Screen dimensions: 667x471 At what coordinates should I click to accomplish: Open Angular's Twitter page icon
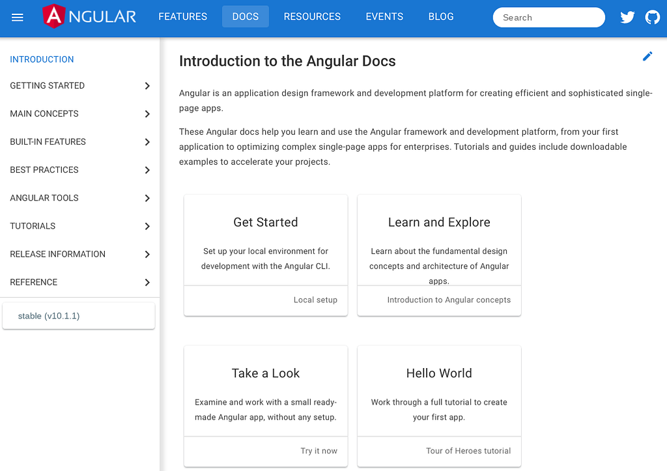(x=627, y=18)
